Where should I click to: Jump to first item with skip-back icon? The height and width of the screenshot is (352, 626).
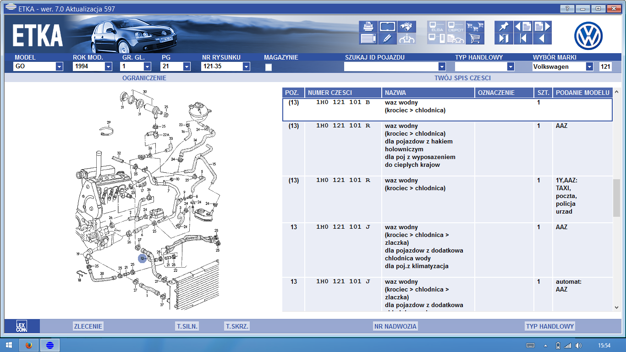click(x=523, y=38)
